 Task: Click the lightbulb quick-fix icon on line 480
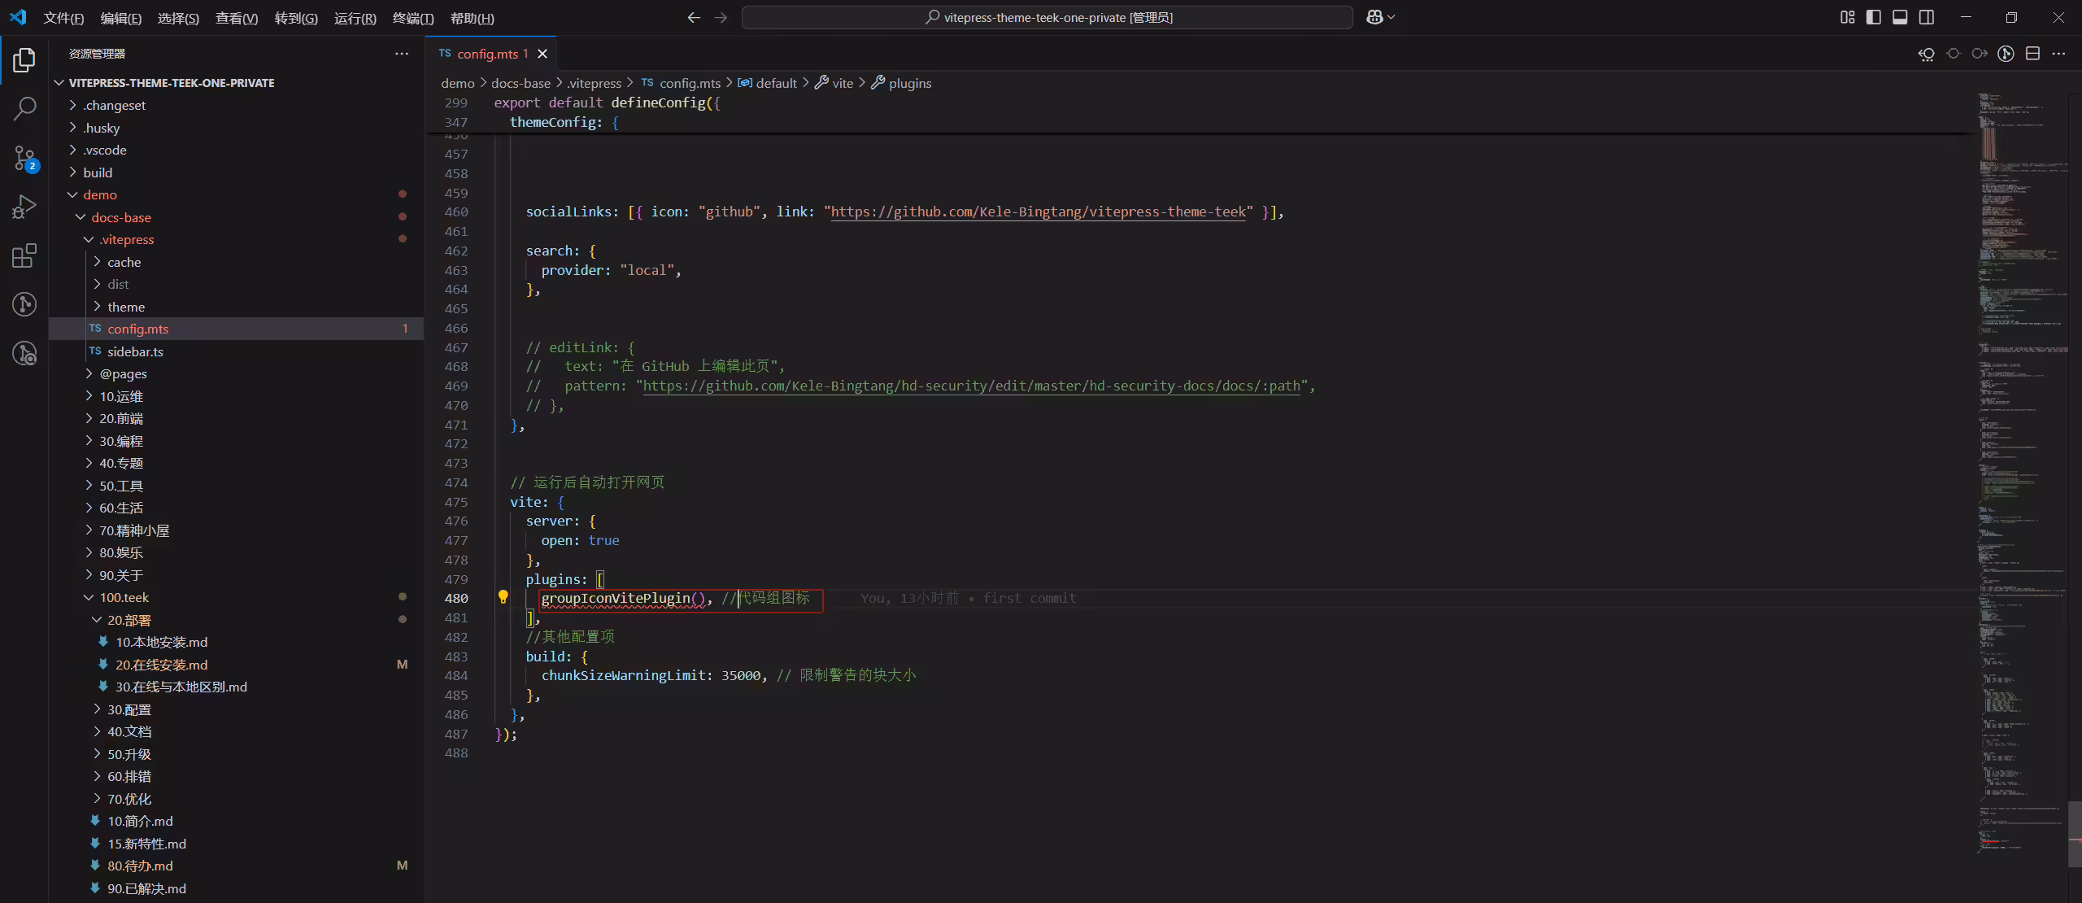click(x=503, y=597)
